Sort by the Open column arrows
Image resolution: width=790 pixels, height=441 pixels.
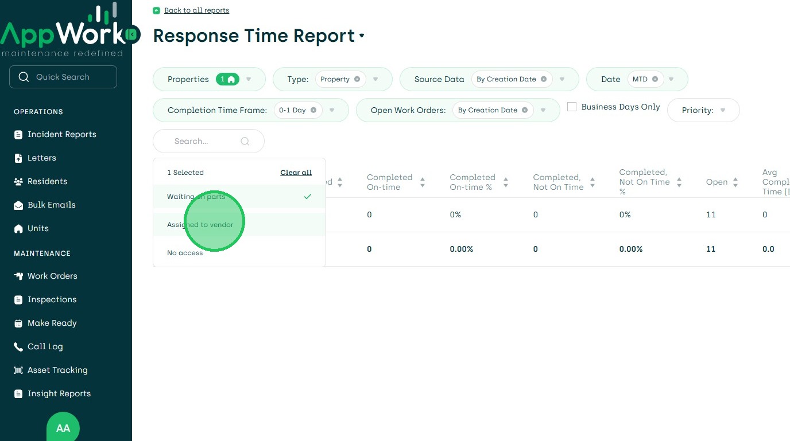(735, 182)
